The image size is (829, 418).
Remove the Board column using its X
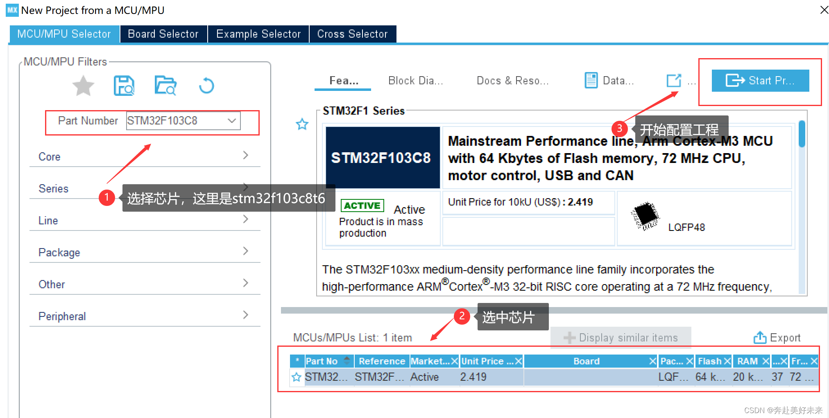pos(653,361)
